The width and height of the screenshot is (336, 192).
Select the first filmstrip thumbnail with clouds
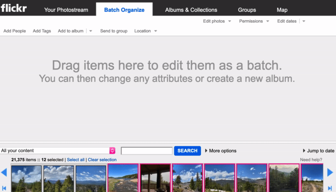pos(26,179)
